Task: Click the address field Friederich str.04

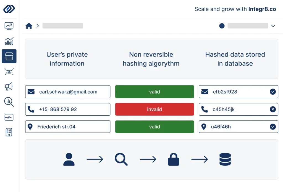Action: pyautogui.click(x=68, y=127)
